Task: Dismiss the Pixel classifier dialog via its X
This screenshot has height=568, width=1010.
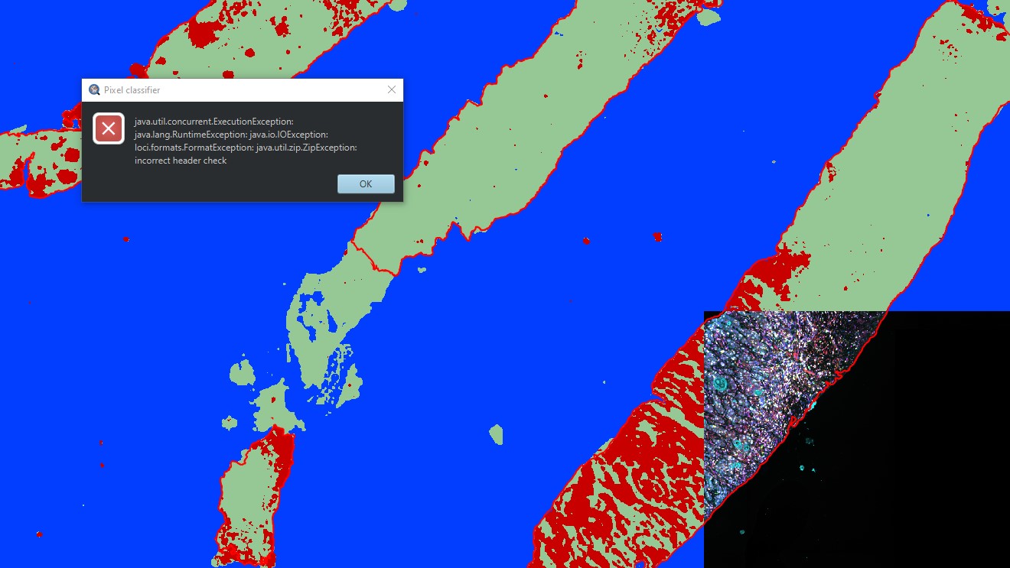Action: pos(393,89)
